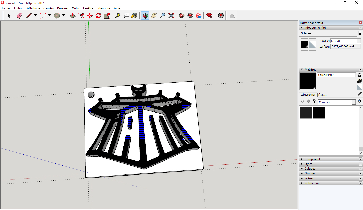Select the arrow Select tool
The image size is (363, 210).
[x=9, y=16]
